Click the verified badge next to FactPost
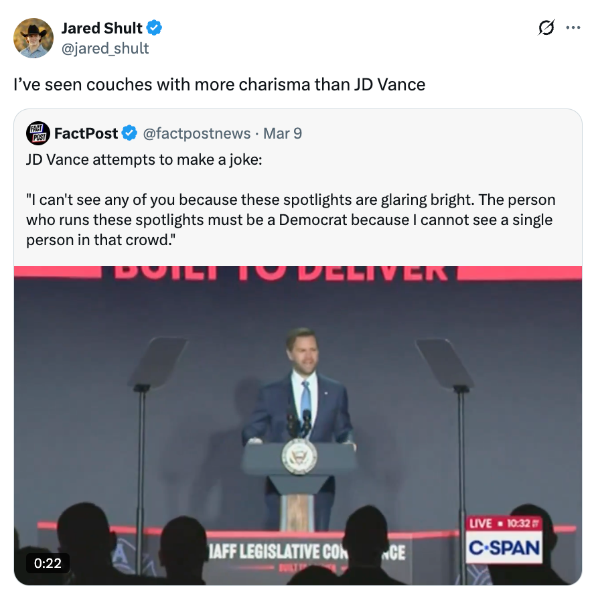Image resolution: width=592 pixels, height=592 pixels. pos(129,133)
